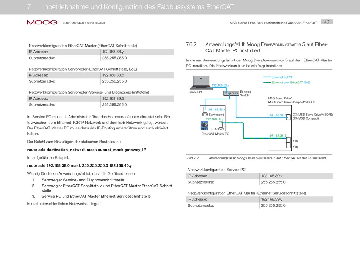The image size is (360, 255).
Task: Click line 'Wichtig für diesen Anwendungsfall ist, dass die Geräteadressen'
Action: tap(81, 173)
